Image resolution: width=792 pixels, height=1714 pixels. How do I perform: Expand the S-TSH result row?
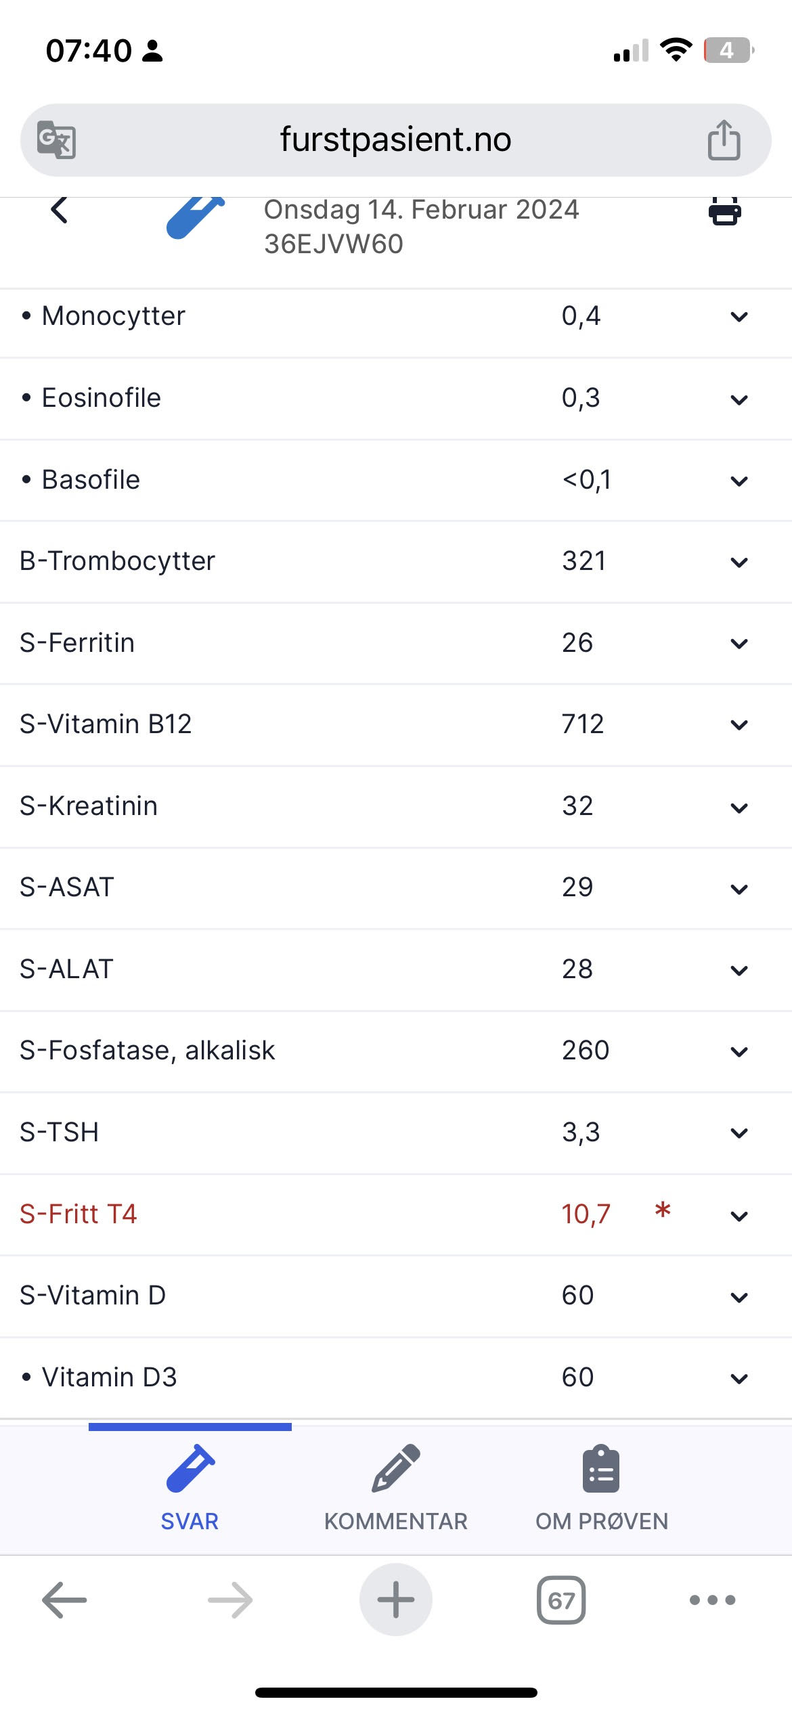(x=739, y=1133)
